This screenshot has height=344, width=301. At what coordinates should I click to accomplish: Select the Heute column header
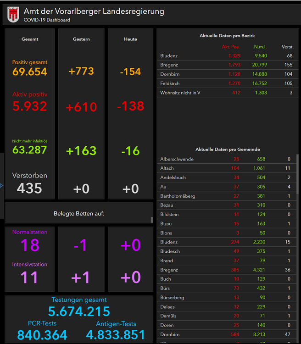click(x=130, y=39)
